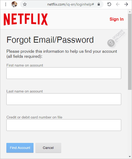Image resolution: width=132 pixels, height=159 pixels.
Task: Go back to the previous page
Action: [x=118, y=4]
